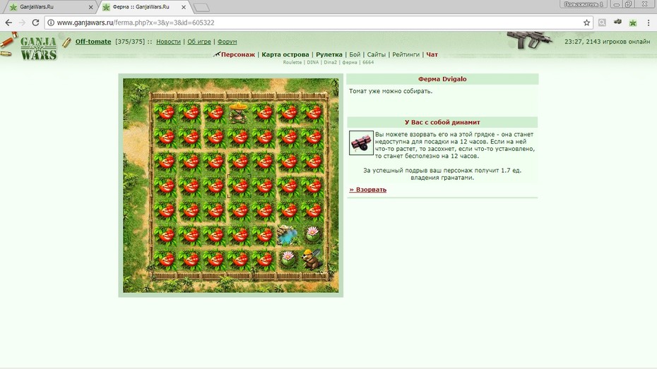Open the Off-tomate profile link
The height and width of the screenshot is (369, 657).
(93, 42)
